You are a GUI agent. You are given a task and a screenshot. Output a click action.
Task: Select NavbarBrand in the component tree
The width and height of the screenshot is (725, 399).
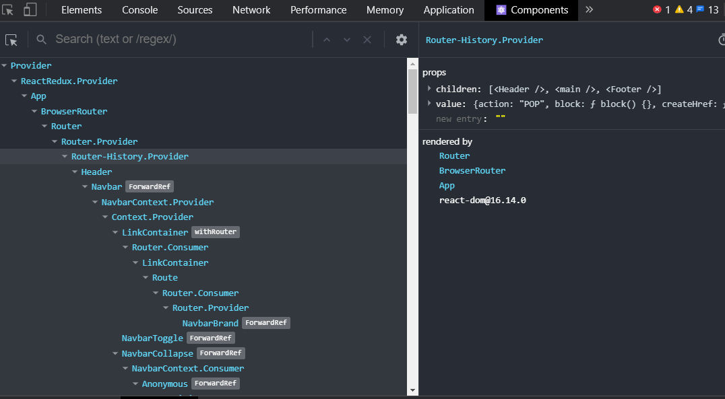coord(210,323)
